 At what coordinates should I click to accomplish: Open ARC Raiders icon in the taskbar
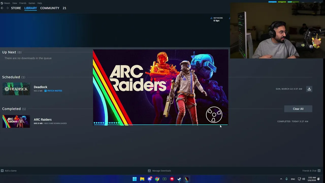coord(187,179)
